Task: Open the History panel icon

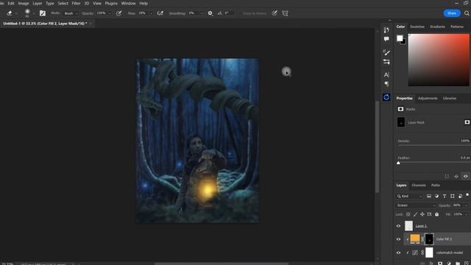Action: pos(386,29)
